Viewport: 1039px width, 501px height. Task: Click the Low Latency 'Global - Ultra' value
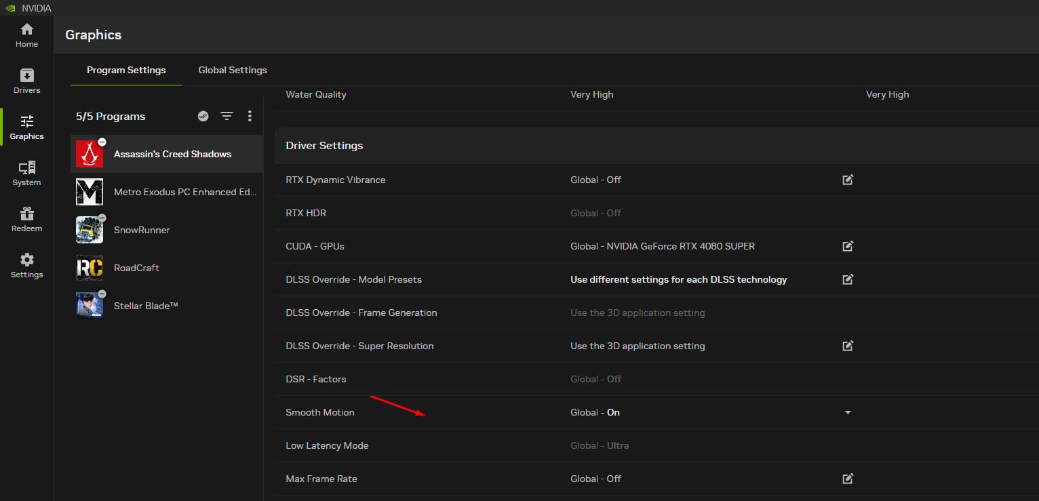point(600,445)
